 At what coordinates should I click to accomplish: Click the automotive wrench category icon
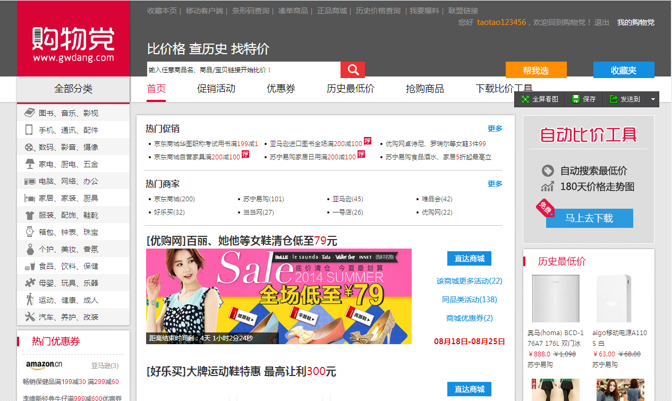[x=30, y=317]
